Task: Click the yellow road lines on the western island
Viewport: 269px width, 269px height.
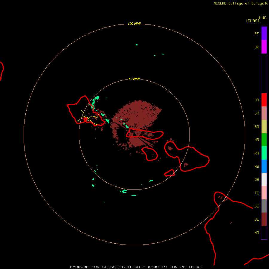Action: point(88,118)
